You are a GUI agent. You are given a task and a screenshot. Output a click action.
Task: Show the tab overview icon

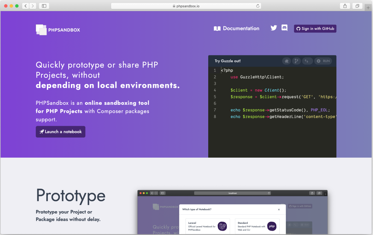pyautogui.click(x=357, y=6)
